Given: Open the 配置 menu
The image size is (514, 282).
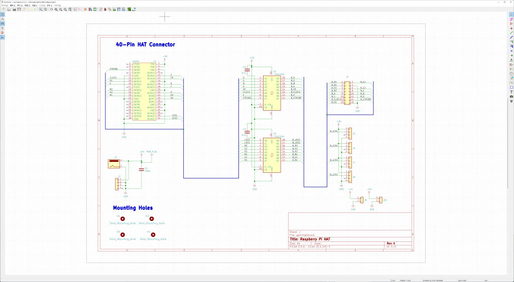Looking at the screenshot, I should click(x=26, y=5).
